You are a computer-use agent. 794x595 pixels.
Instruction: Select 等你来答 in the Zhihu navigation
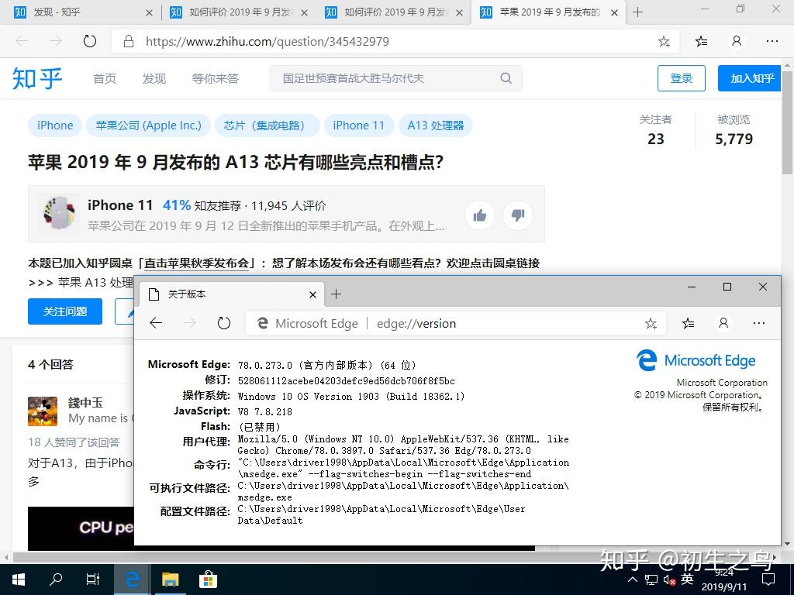(x=215, y=78)
